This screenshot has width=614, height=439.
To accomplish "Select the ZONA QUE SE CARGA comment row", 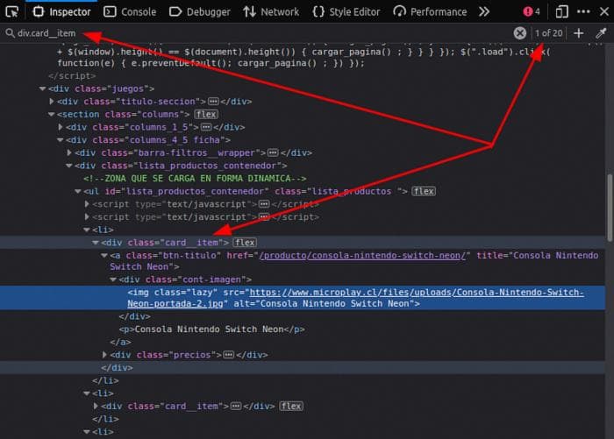I will (x=195, y=179).
